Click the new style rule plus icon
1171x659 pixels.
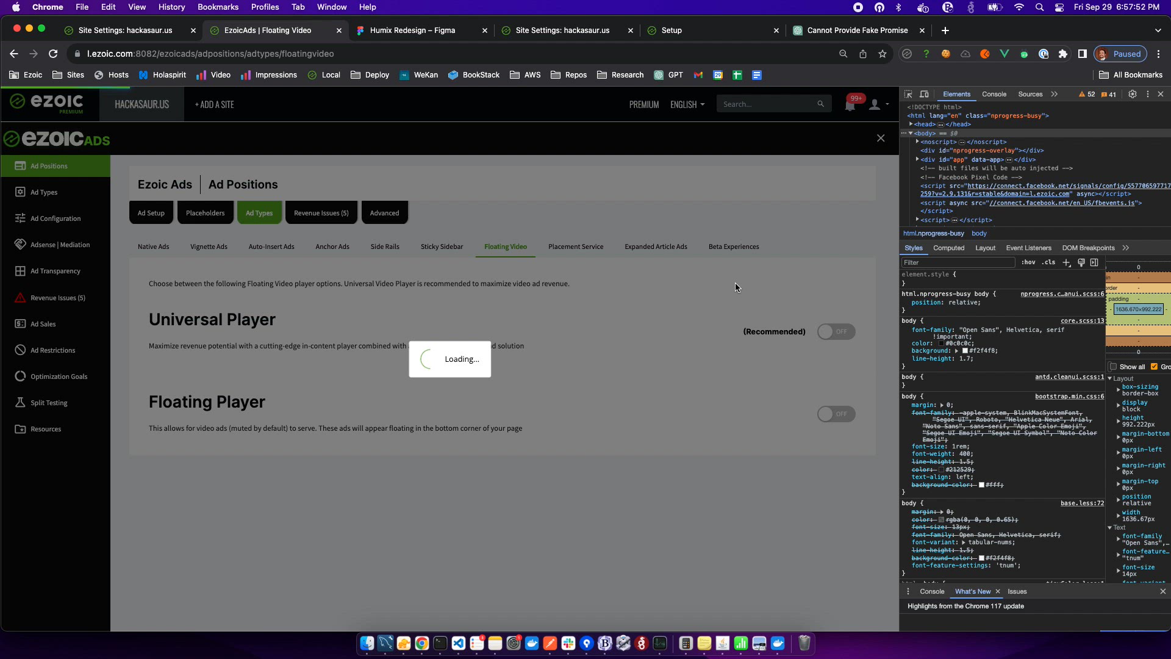click(x=1067, y=262)
